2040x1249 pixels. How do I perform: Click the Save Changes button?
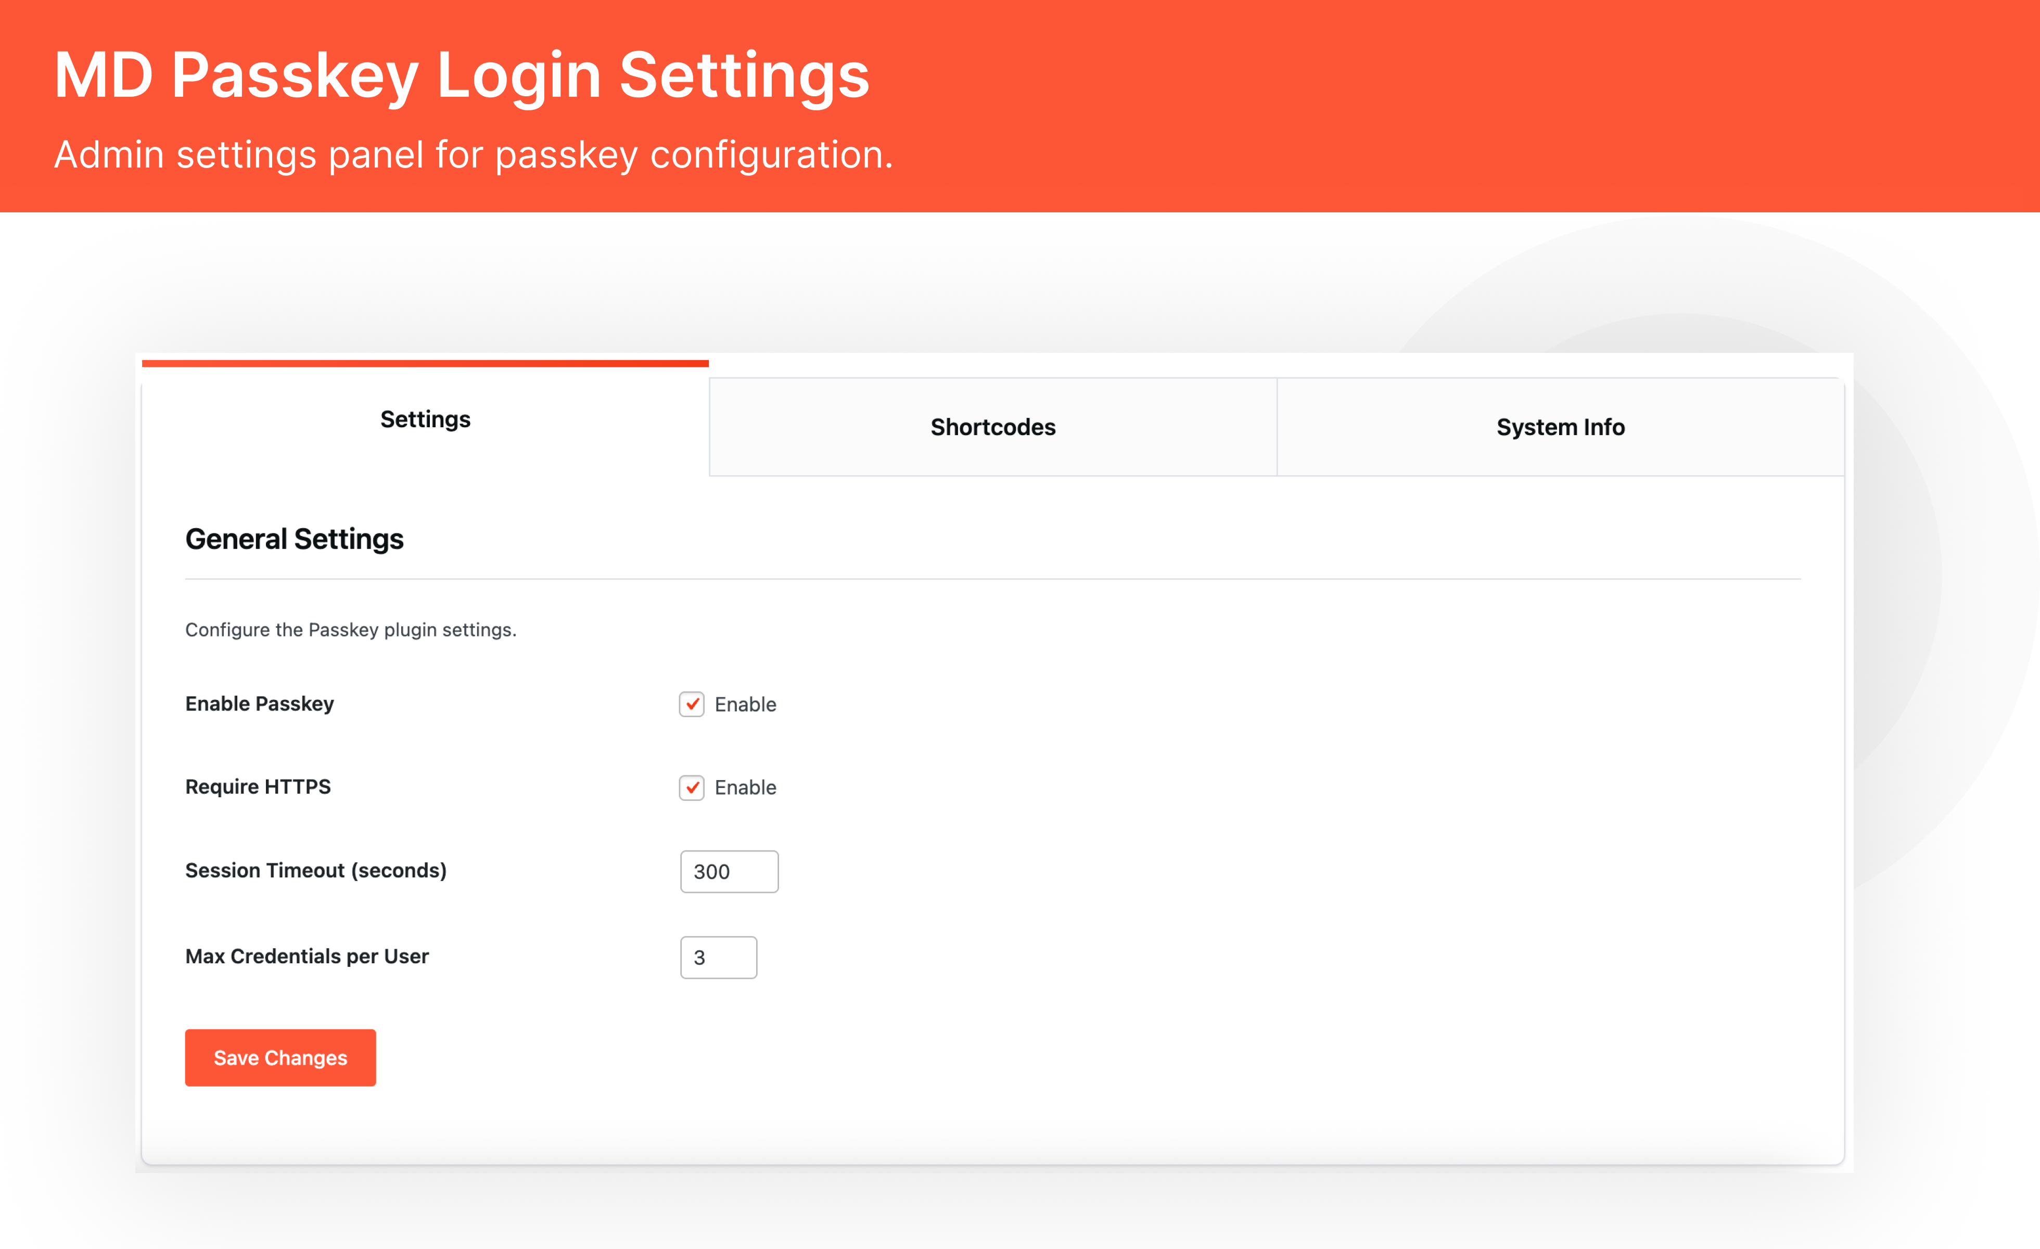pyautogui.click(x=280, y=1057)
